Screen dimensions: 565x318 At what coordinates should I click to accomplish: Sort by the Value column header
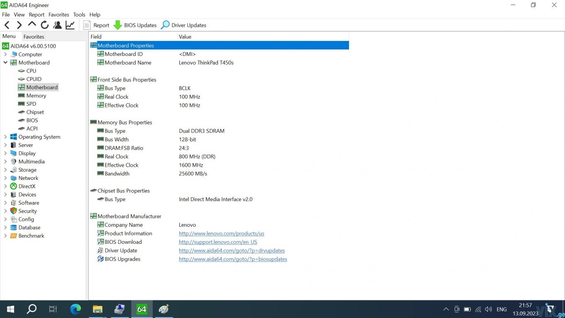[263, 36]
